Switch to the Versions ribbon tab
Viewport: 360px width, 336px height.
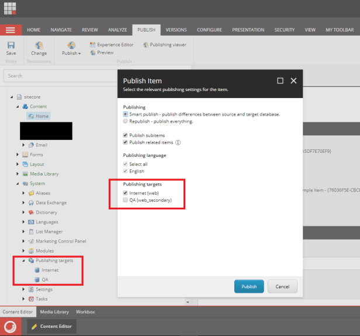click(x=176, y=30)
